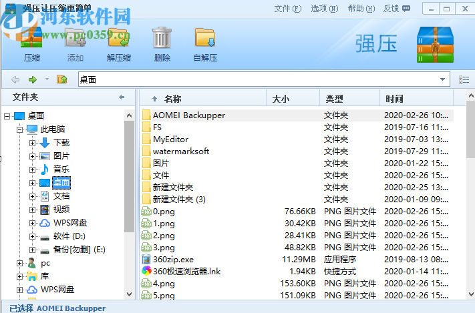The image size is (475, 313).
Task: Go forward with the green arrow
Action: tap(33, 79)
